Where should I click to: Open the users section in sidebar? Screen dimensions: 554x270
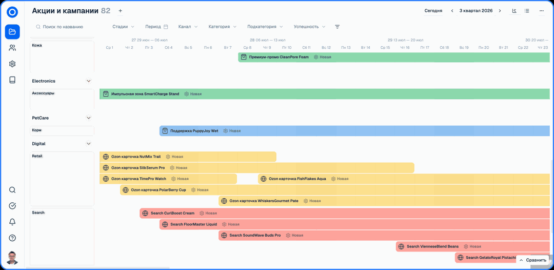pos(12,48)
